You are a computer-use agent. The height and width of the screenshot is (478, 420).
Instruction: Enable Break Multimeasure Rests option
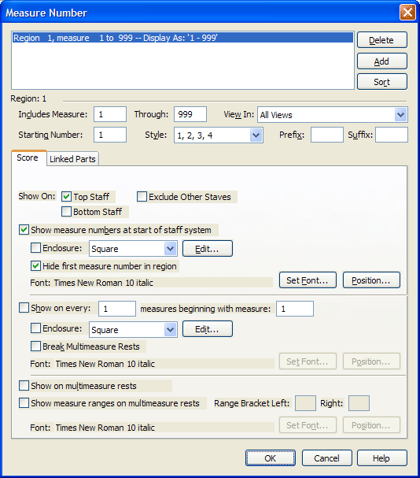point(35,346)
